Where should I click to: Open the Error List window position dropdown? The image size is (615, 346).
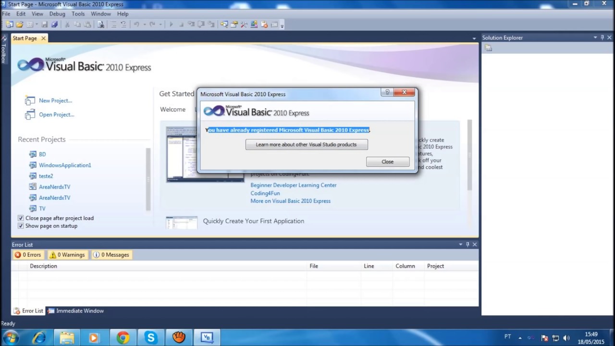(460, 245)
